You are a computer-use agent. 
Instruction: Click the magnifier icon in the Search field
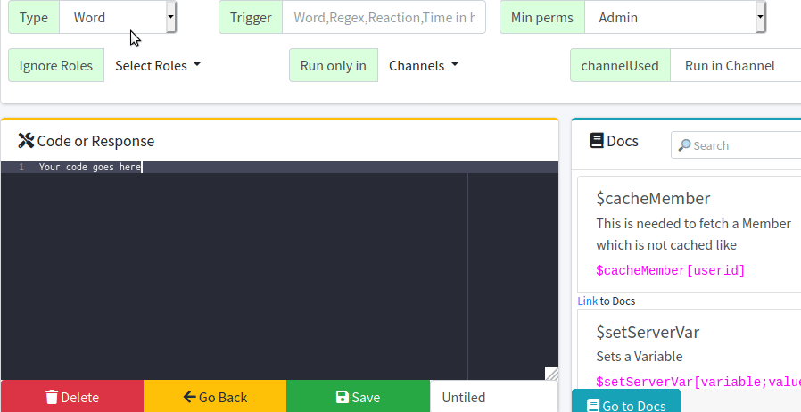pyautogui.click(x=684, y=145)
